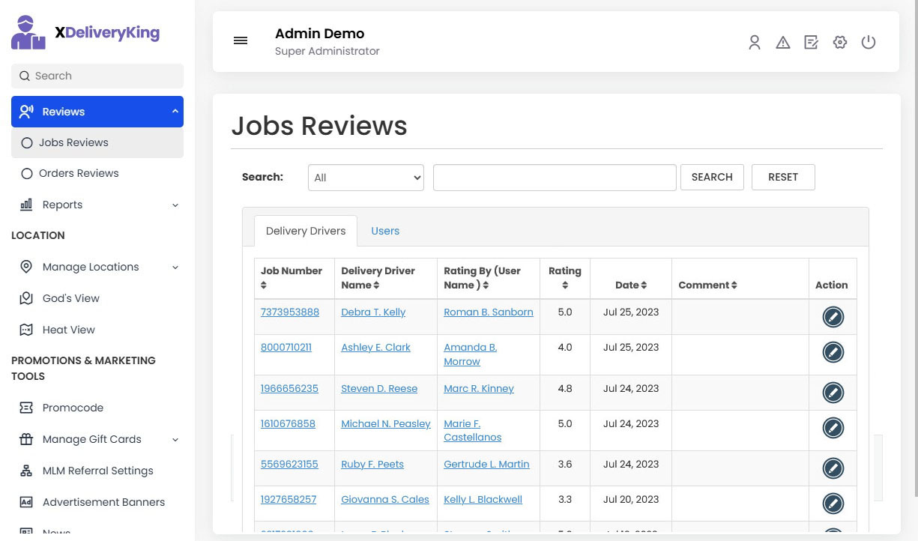Open driver link Steven D. Reese

379,388
